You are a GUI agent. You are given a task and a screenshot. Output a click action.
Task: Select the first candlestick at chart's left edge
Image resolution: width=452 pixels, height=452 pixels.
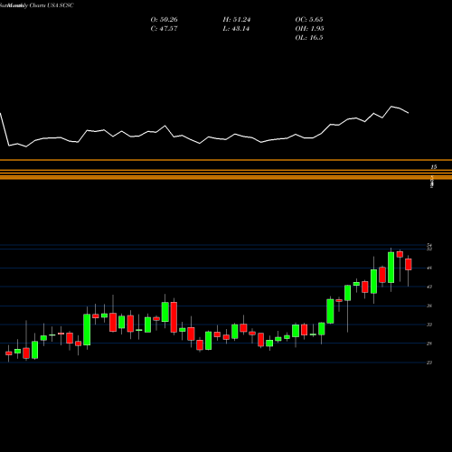click(9, 353)
